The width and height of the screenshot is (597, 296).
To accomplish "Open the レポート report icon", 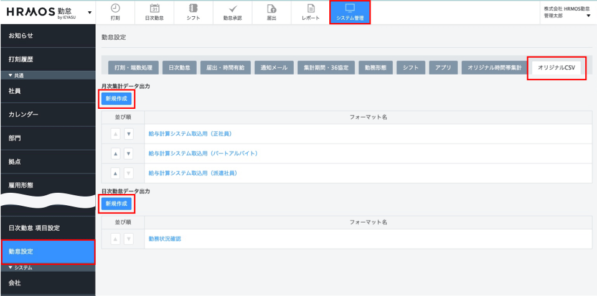I will pyautogui.click(x=311, y=8).
